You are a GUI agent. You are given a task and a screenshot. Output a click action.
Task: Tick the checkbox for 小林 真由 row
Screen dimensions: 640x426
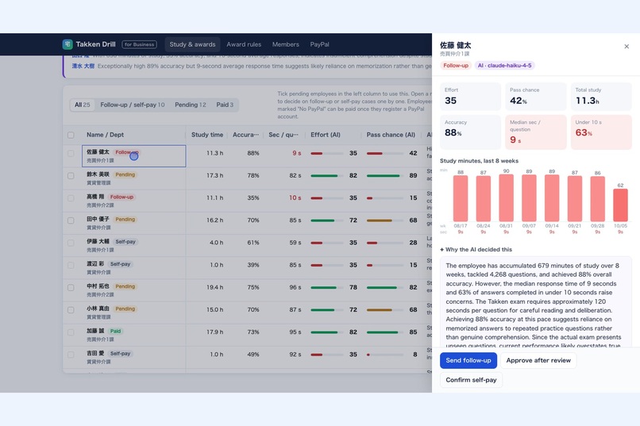point(71,310)
